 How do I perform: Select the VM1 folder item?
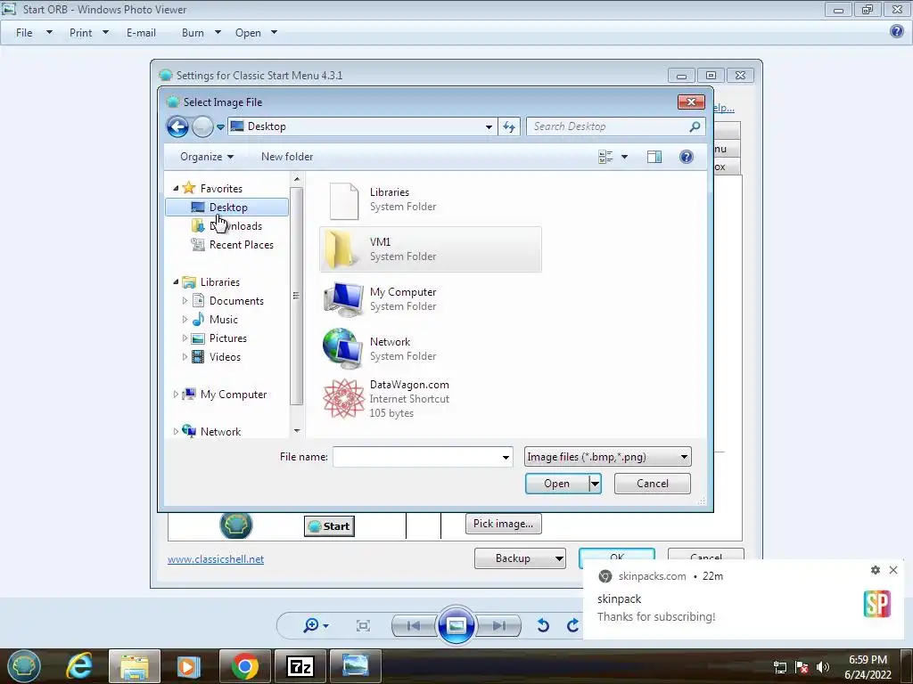(x=431, y=249)
